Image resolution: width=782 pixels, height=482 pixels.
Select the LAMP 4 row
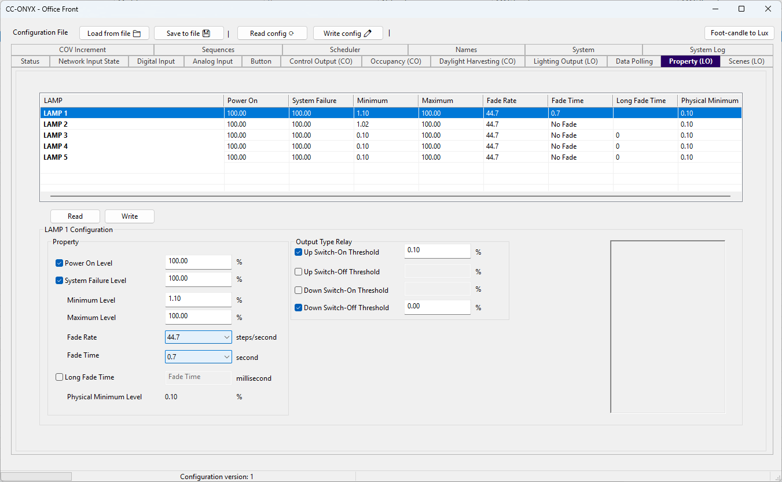point(391,146)
